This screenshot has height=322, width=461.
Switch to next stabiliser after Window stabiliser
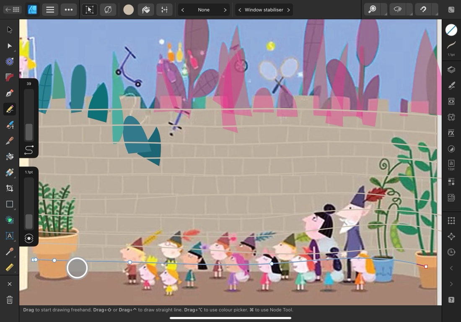coord(288,10)
